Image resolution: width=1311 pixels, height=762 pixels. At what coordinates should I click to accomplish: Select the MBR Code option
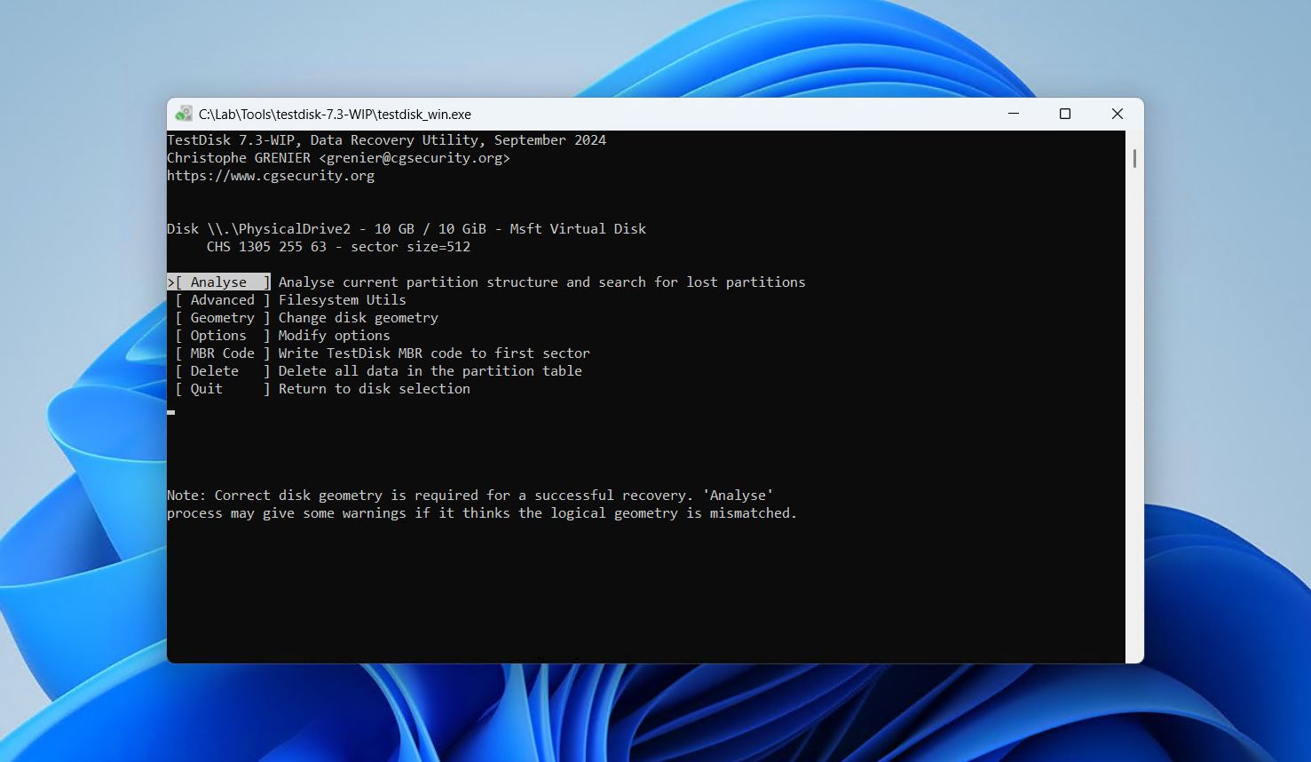(222, 353)
